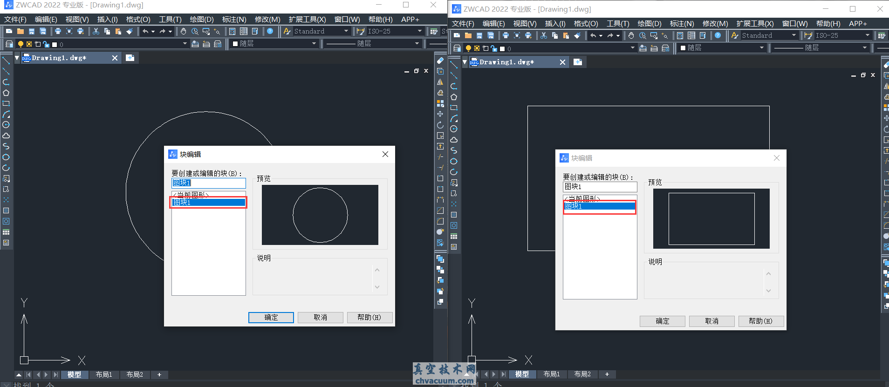
Task: Click 帮助(H) in left 块编辑 dialog
Action: pos(369,318)
